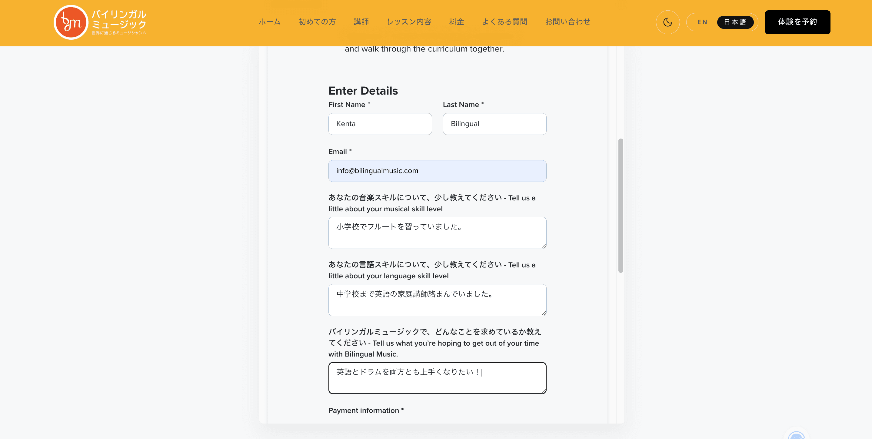This screenshot has height=439, width=872.
Task: Open お問い合わせ from the navbar
Action: point(568,22)
